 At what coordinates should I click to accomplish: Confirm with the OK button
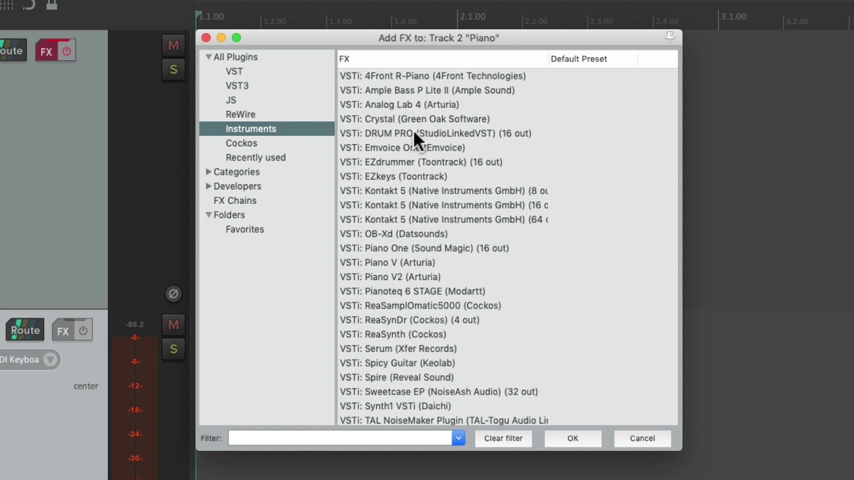pos(573,438)
